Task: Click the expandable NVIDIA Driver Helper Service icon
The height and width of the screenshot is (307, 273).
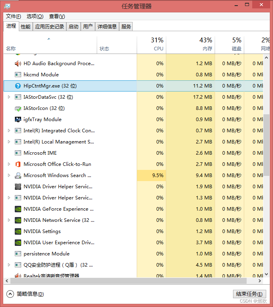Action: coord(18,198)
